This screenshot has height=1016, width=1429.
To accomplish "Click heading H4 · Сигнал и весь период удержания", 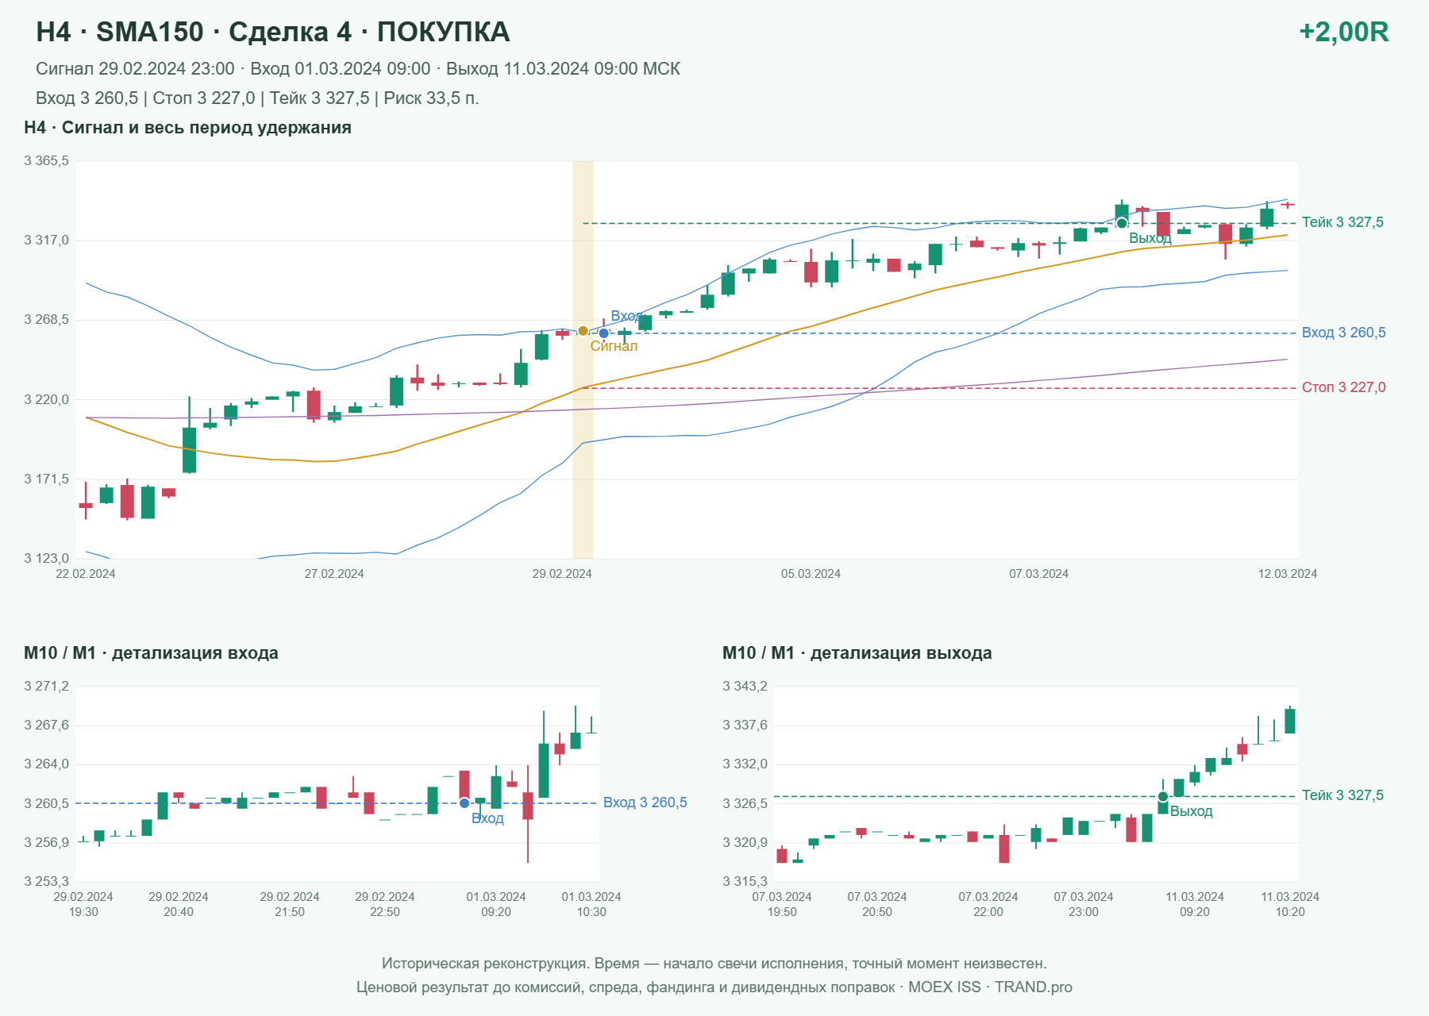I will [187, 128].
